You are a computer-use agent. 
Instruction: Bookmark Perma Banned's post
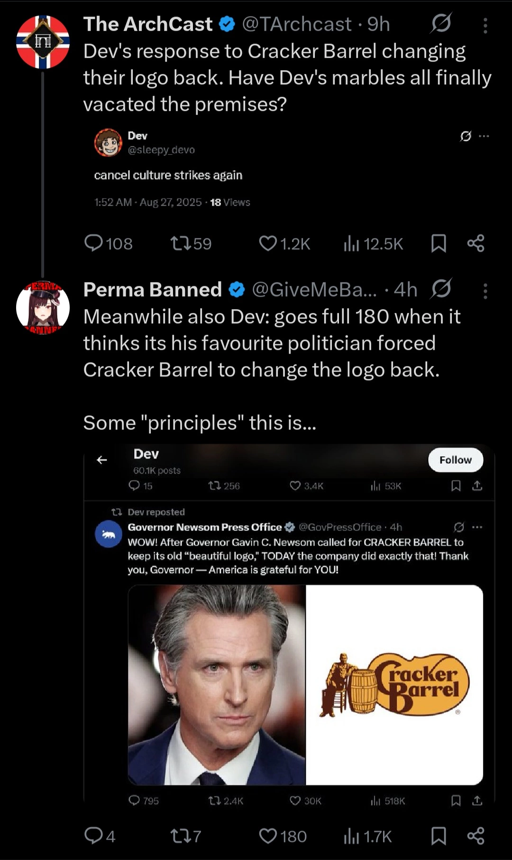439,835
